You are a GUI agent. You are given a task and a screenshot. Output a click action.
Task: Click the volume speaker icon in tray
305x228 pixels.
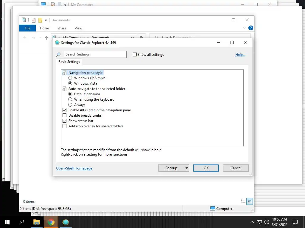pyautogui.click(x=267, y=222)
